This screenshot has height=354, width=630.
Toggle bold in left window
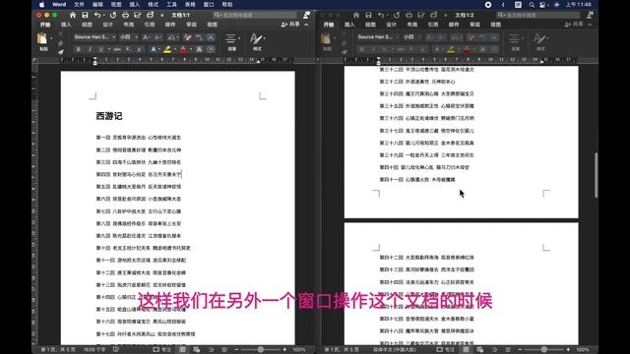[x=79, y=49]
